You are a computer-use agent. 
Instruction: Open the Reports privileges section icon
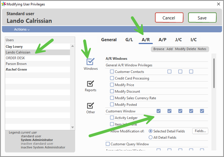click(x=90, y=84)
